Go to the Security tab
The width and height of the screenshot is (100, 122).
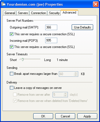point(54,13)
